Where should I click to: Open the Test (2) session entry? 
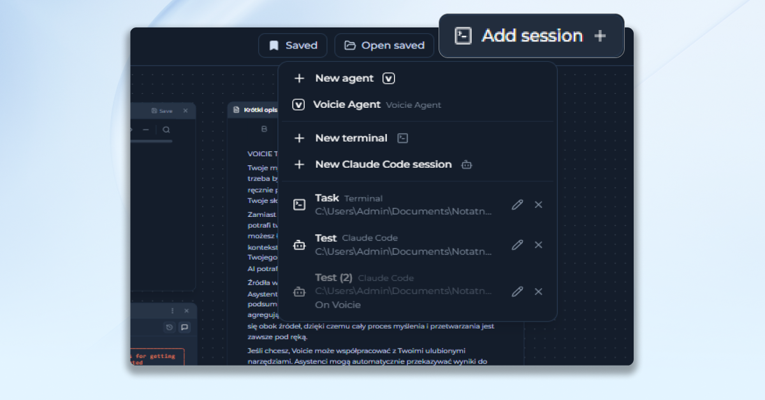point(418,292)
